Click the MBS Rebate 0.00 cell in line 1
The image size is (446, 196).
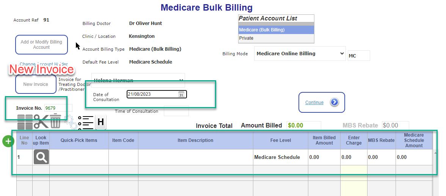(382, 157)
